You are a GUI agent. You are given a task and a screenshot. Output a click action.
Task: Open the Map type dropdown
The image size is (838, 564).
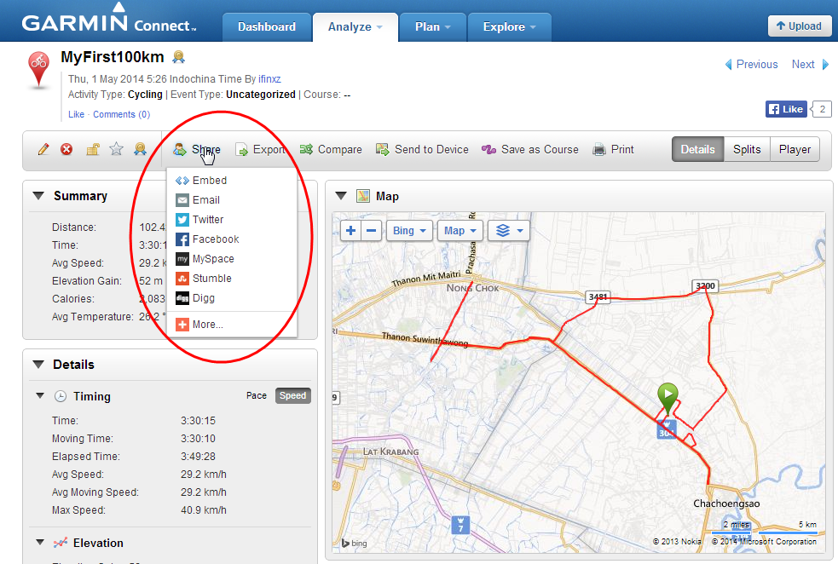460,231
